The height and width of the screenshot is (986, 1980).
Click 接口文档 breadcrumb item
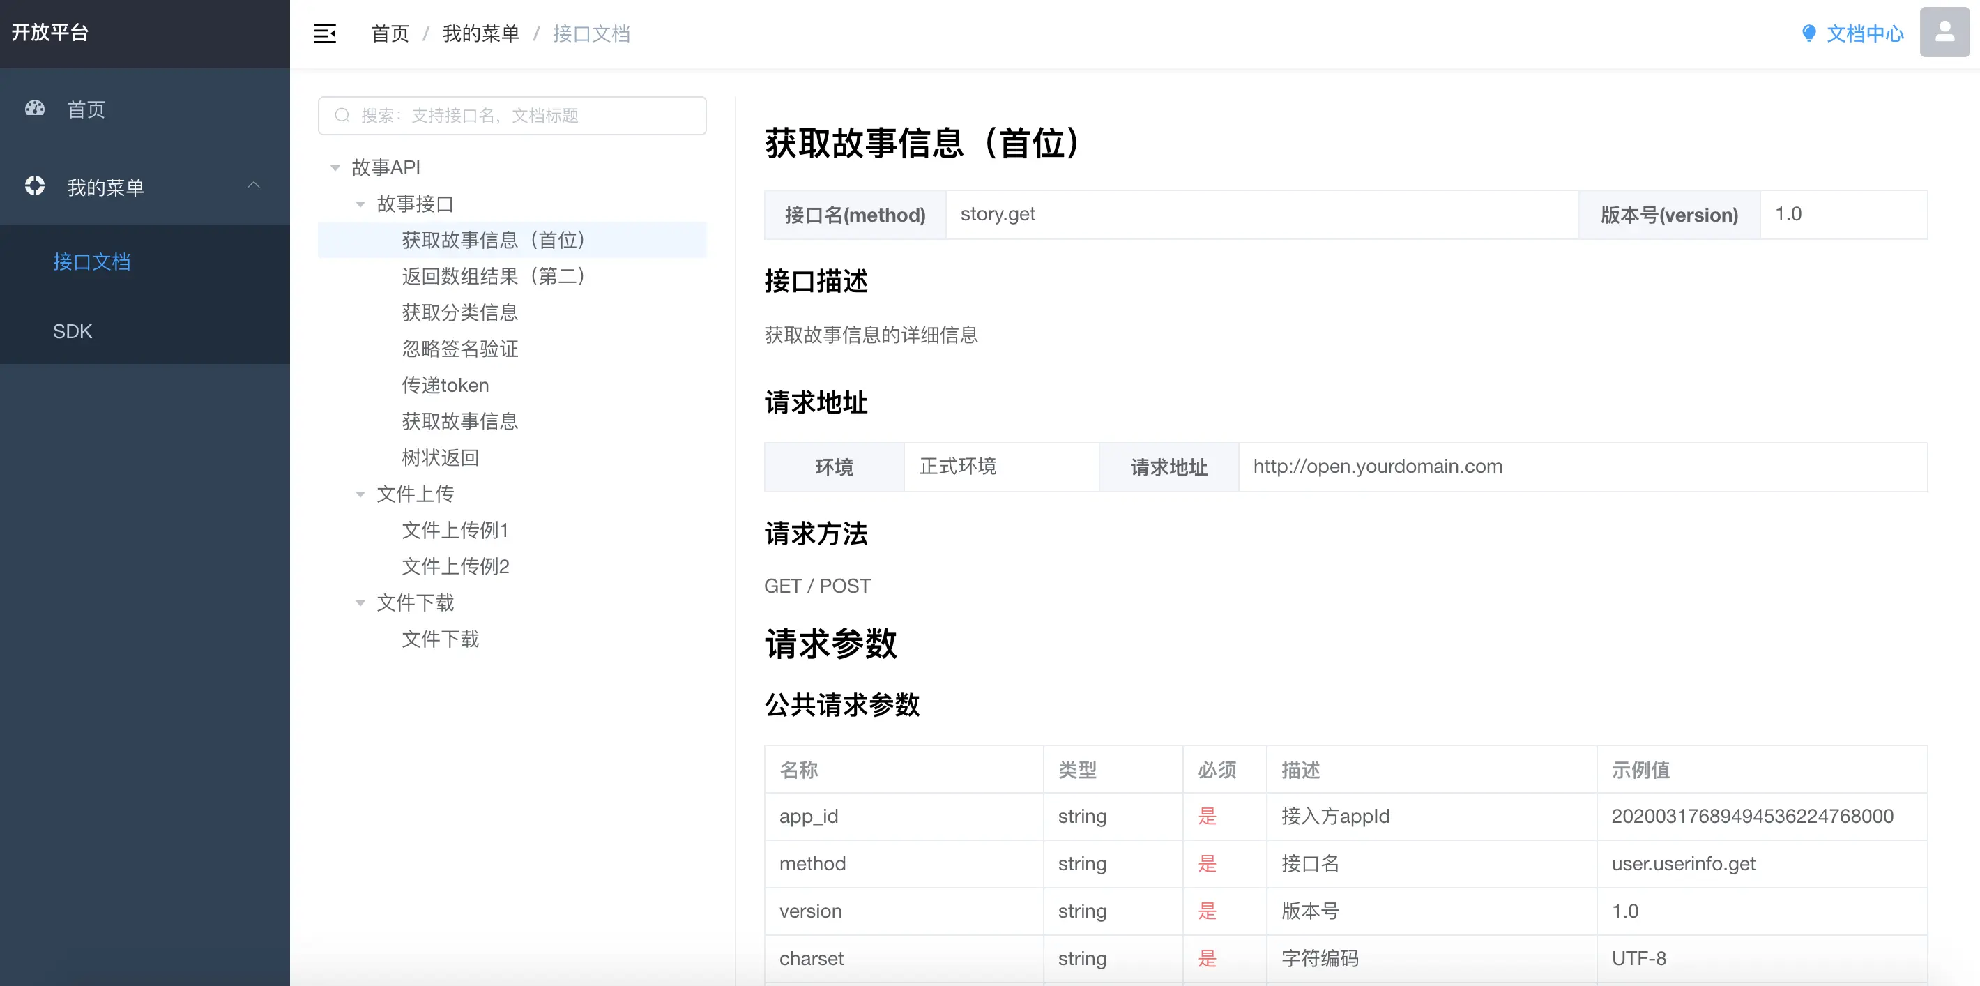[591, 33]
